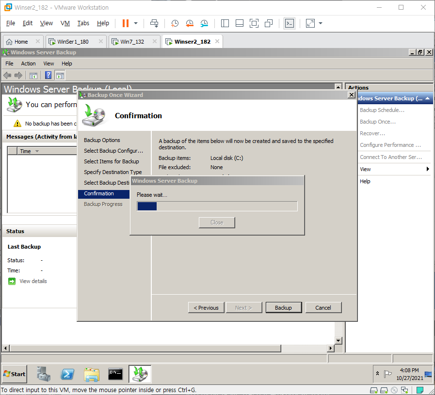Pause the virtual machine from the VMware toolbar
This screenshot has width=435, height=395.
[126, 23]
